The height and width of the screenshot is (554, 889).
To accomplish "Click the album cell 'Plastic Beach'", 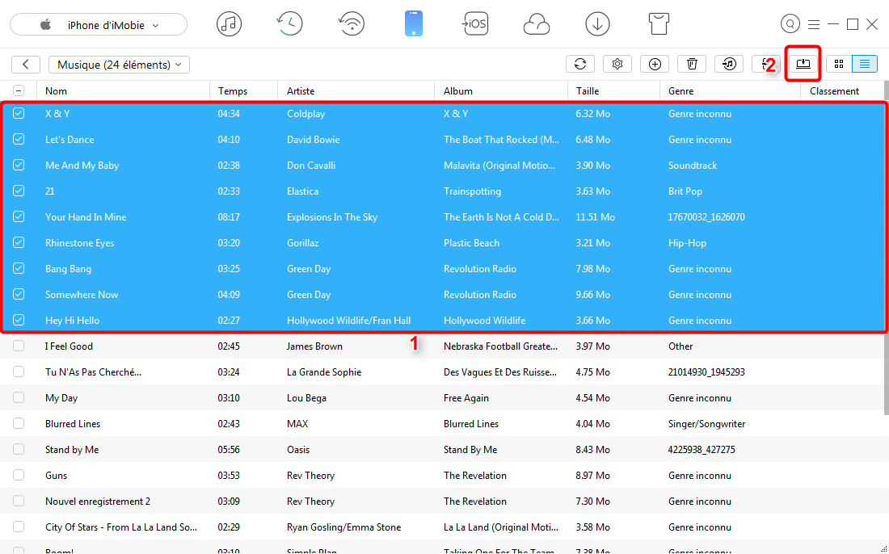I will tap(472, 242).
